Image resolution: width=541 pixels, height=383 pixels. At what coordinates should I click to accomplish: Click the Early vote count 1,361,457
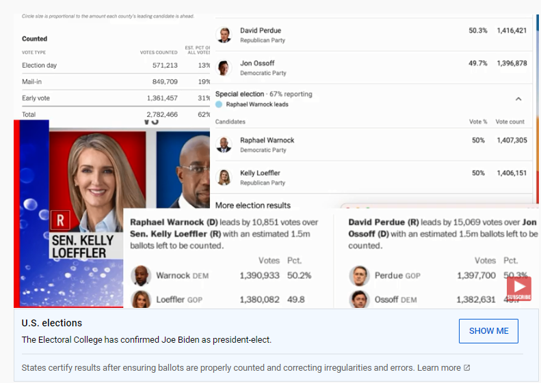coord(162,98)
